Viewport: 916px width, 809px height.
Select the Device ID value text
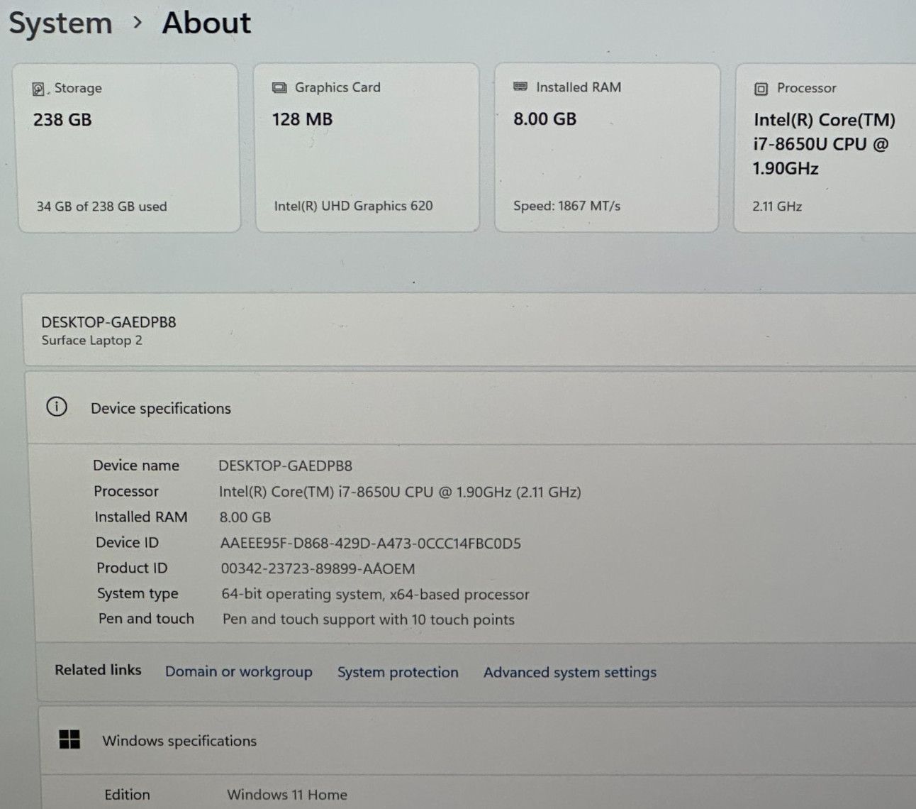371,544
